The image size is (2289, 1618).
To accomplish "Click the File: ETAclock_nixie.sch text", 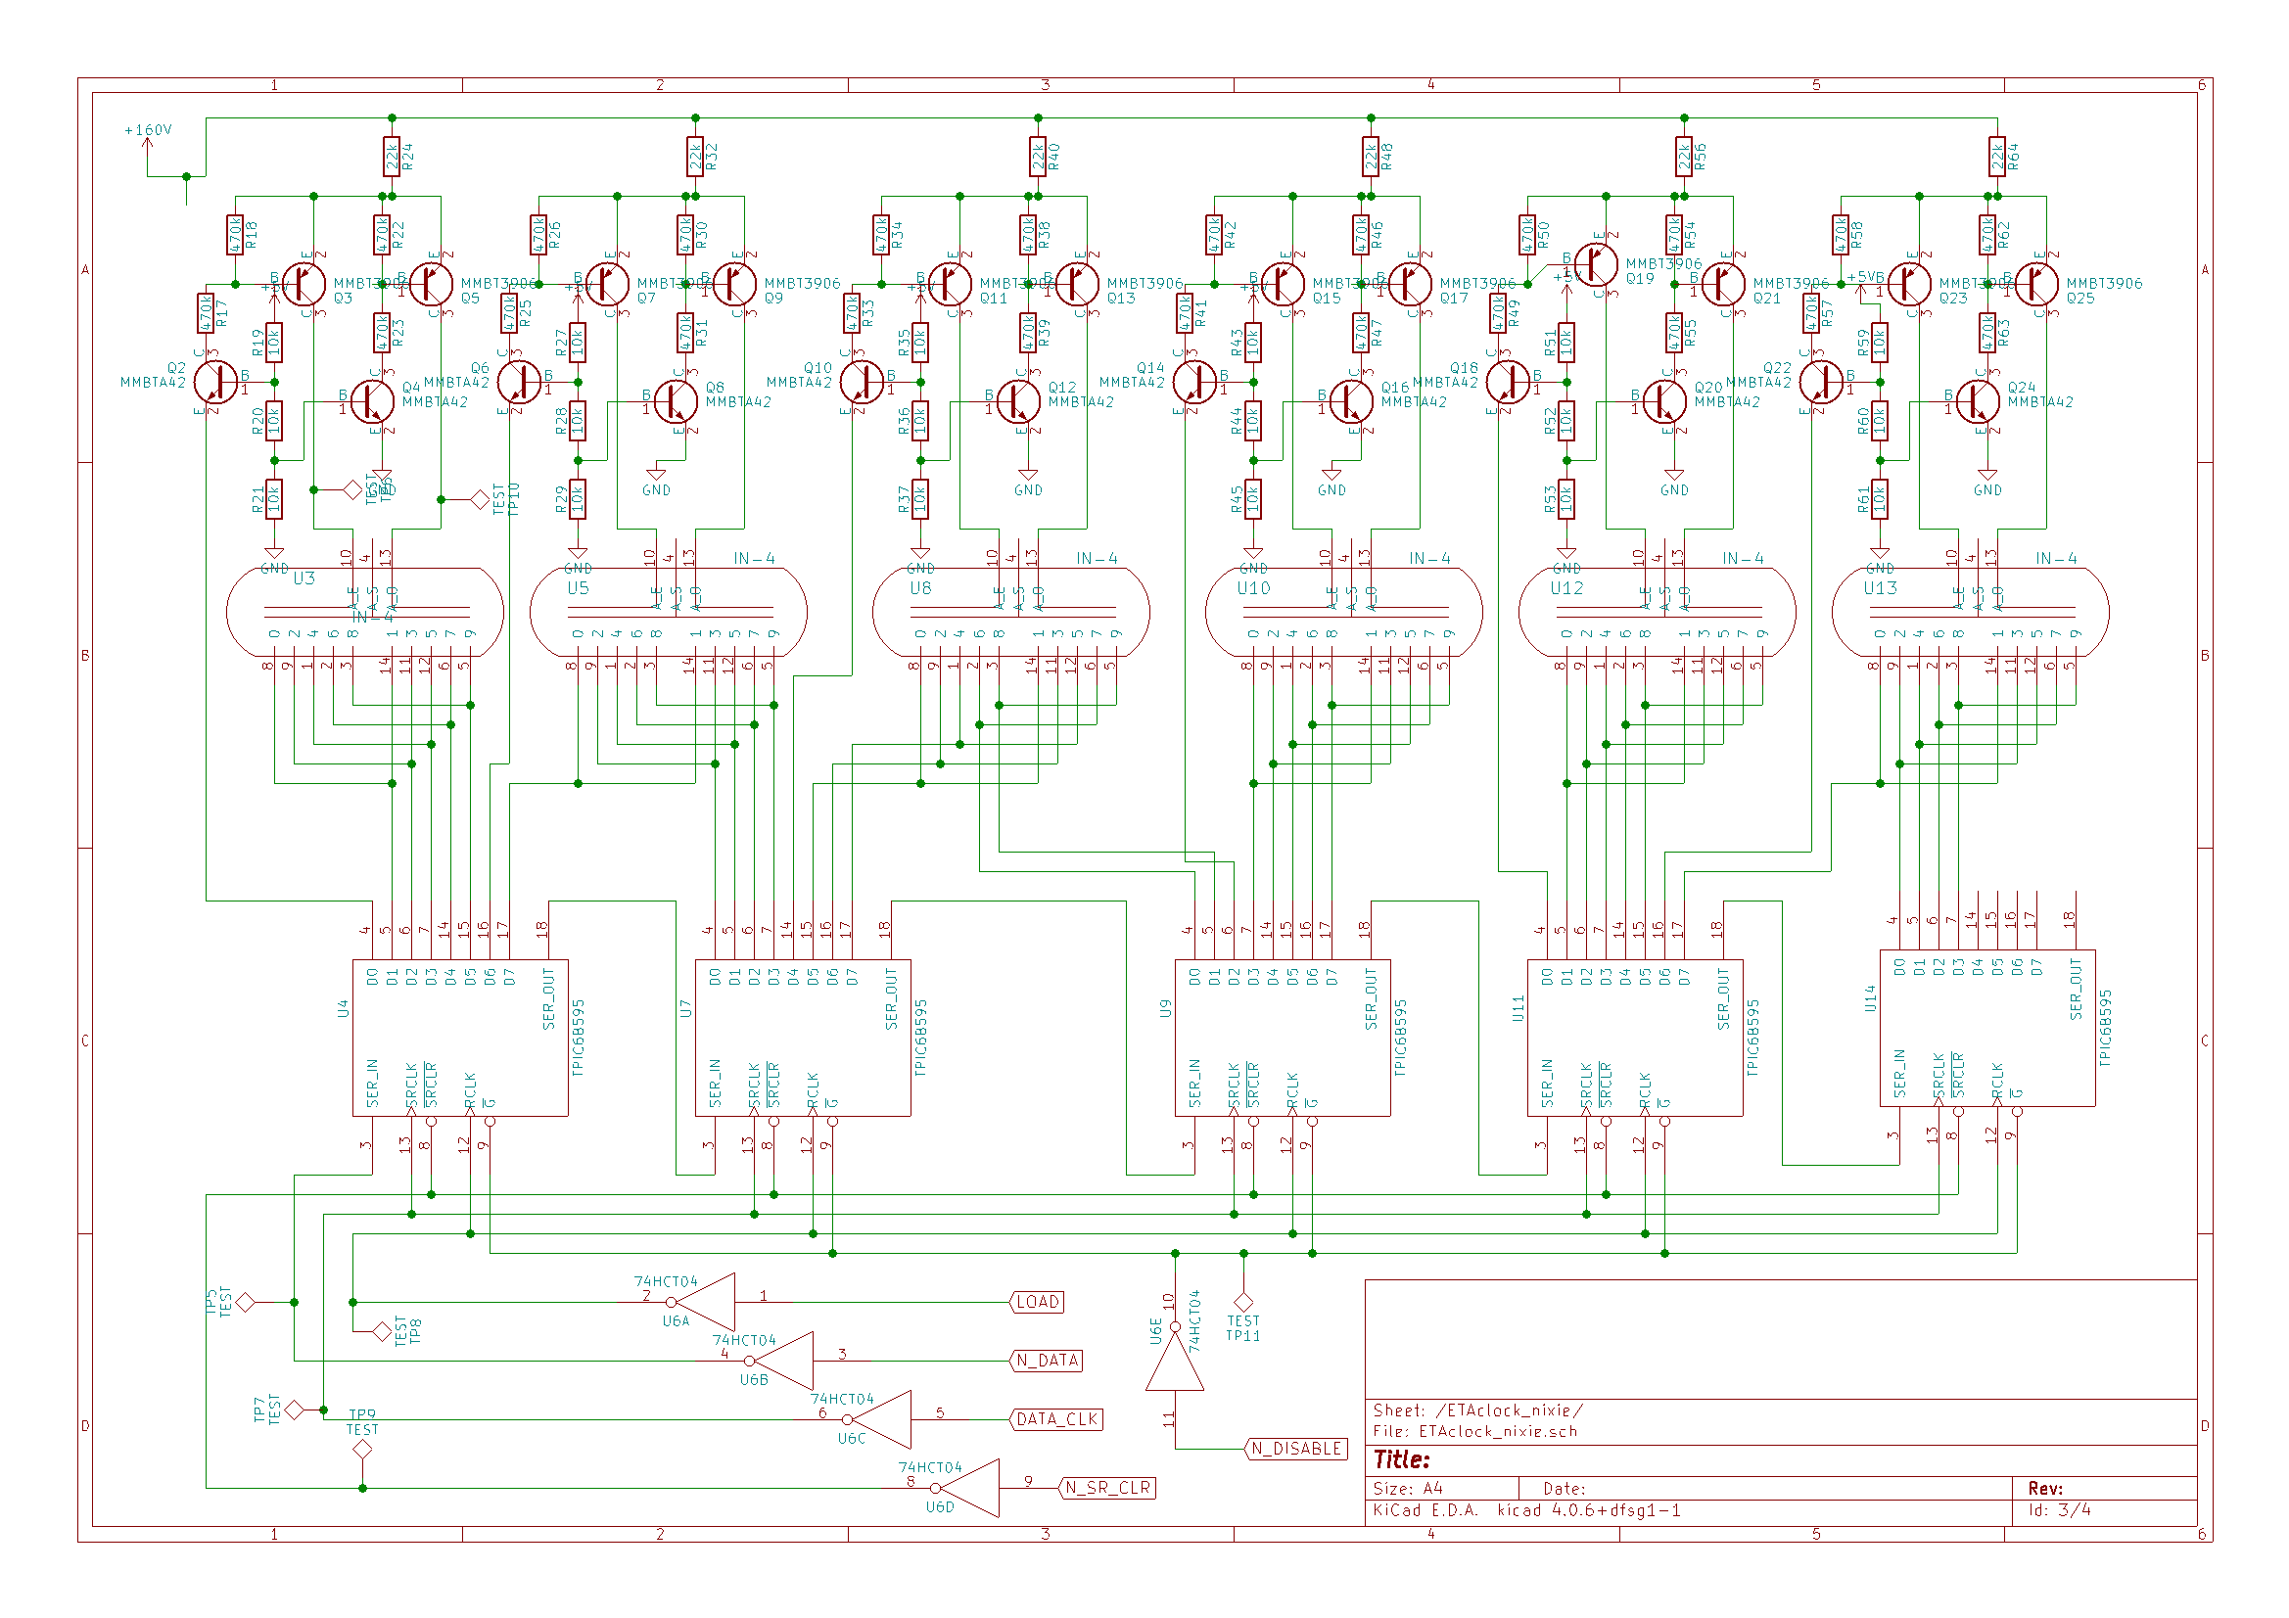I will click(1475, 1432).
